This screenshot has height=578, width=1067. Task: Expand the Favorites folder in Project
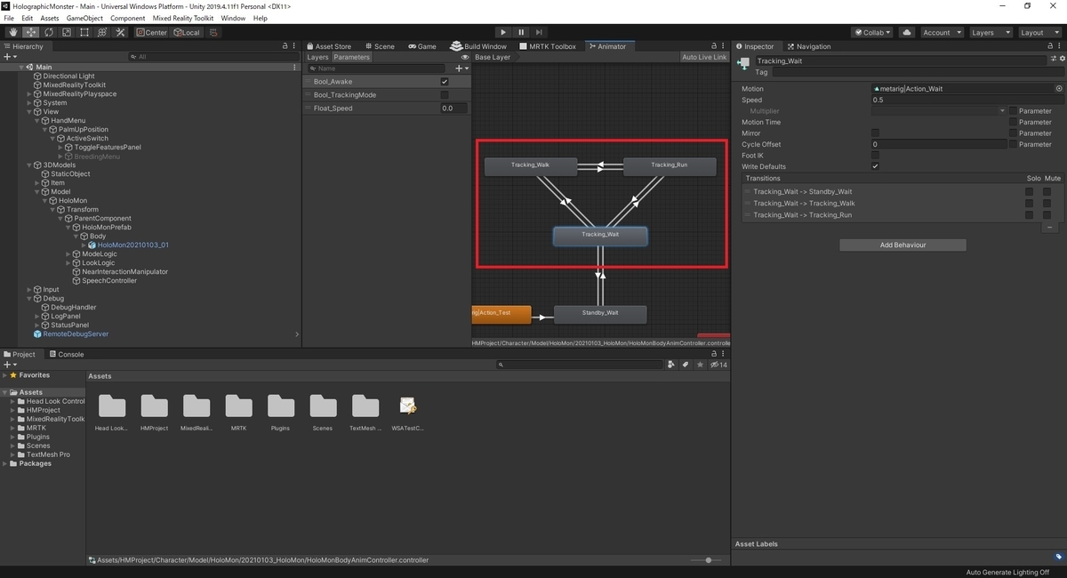tap(5, 375)
